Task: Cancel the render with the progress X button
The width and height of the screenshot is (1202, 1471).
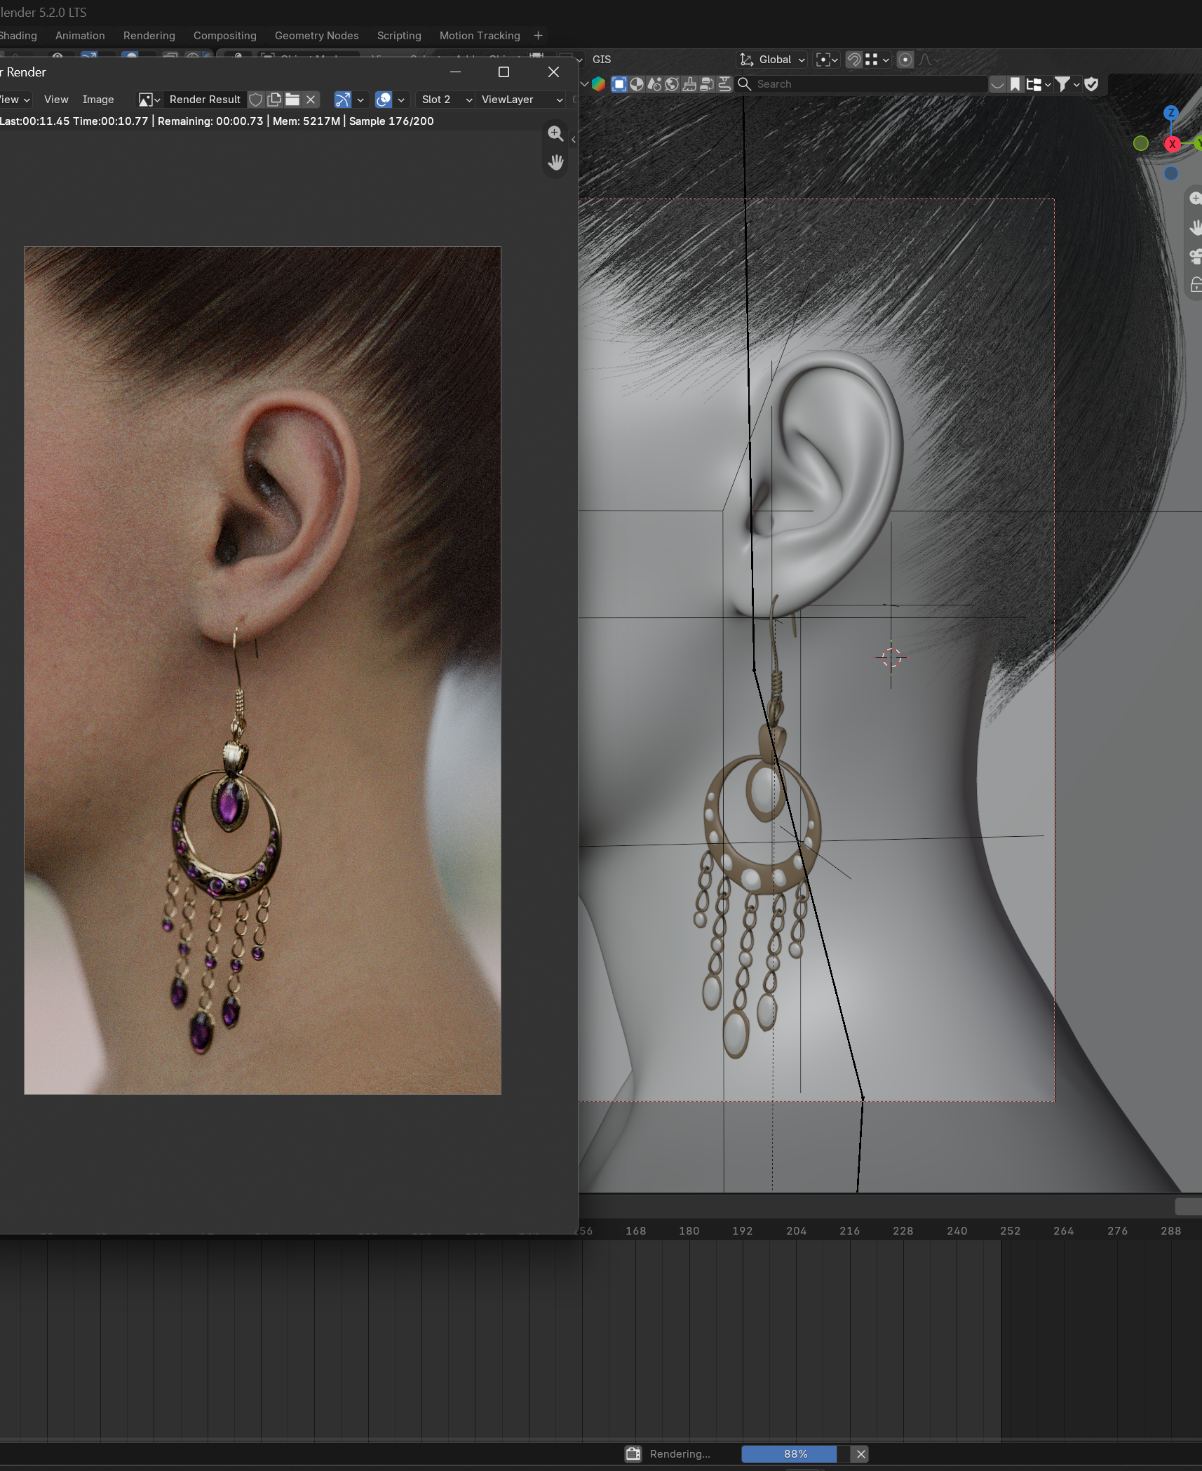Action: (x=860, y=1454)
